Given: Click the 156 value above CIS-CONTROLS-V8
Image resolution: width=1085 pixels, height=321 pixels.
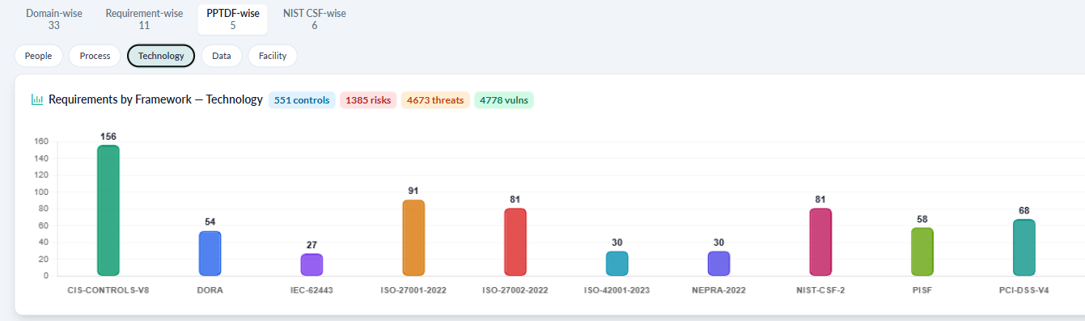Looking at the screenshot, I should tap(108, 137).
